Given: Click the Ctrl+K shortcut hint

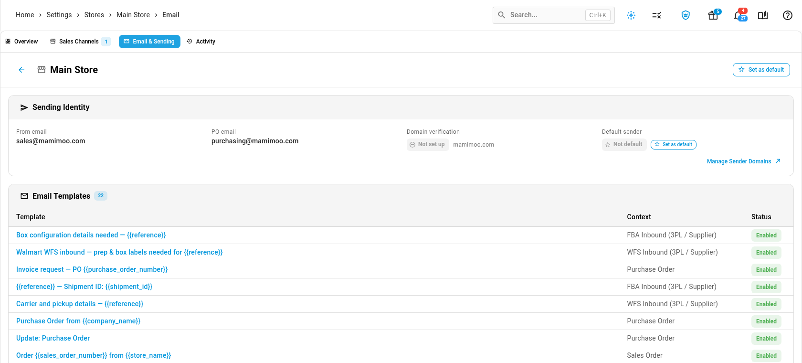Looking at the screenshot, I should point(598,15).
